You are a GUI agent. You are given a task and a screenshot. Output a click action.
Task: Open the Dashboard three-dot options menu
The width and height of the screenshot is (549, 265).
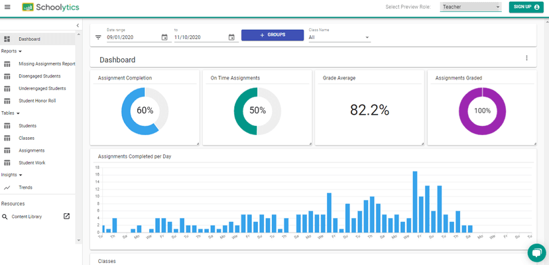click(526, 58)
